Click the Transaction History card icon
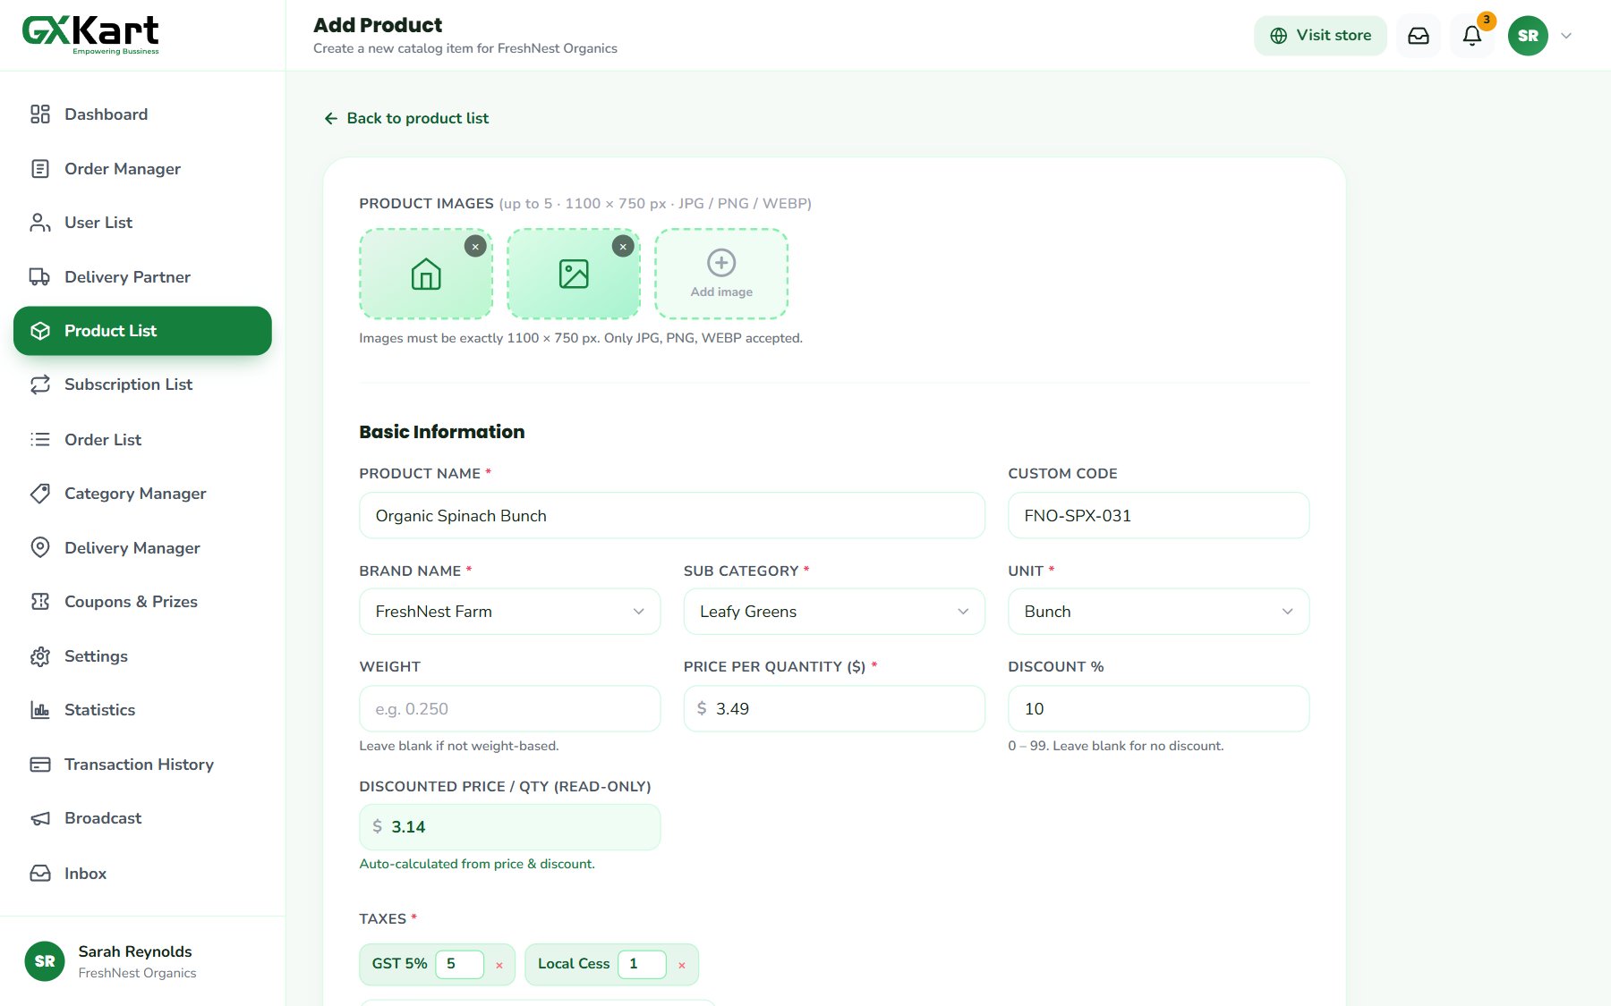1611x1006 pixels. pos(40,765)
